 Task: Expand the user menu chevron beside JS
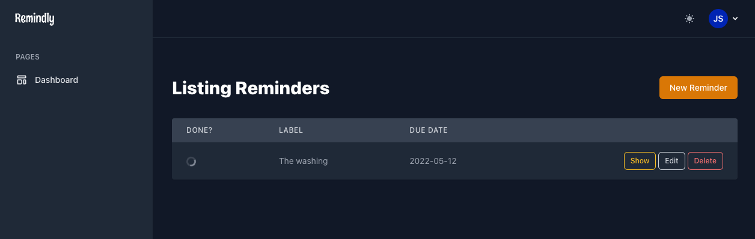[x=735, y=19]
